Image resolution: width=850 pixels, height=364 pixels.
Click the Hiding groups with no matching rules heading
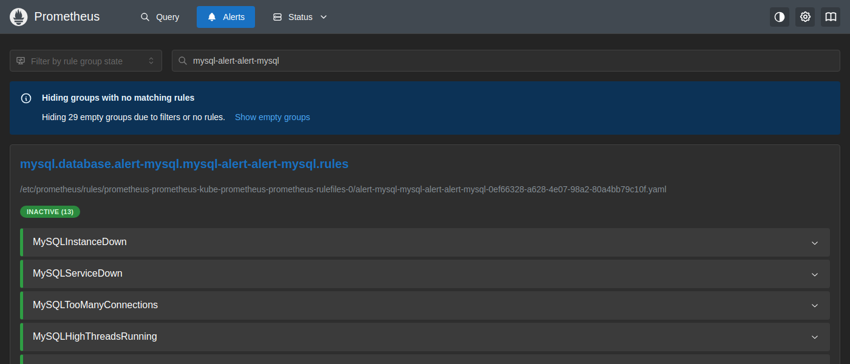[118, 98]
